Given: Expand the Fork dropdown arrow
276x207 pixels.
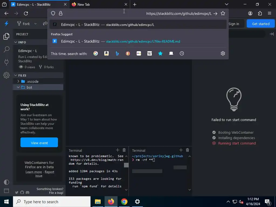Looking at the screenshot, I should 35,24.
